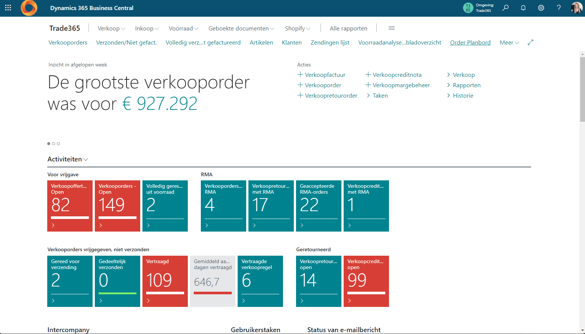Open notifications bell icon

[x=523, y=8]
